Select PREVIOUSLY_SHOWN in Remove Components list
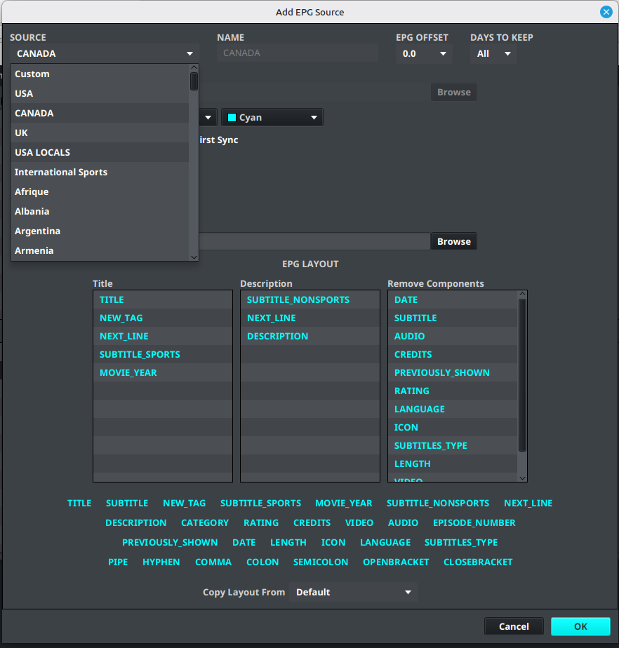619x648 pixels. 453,372
